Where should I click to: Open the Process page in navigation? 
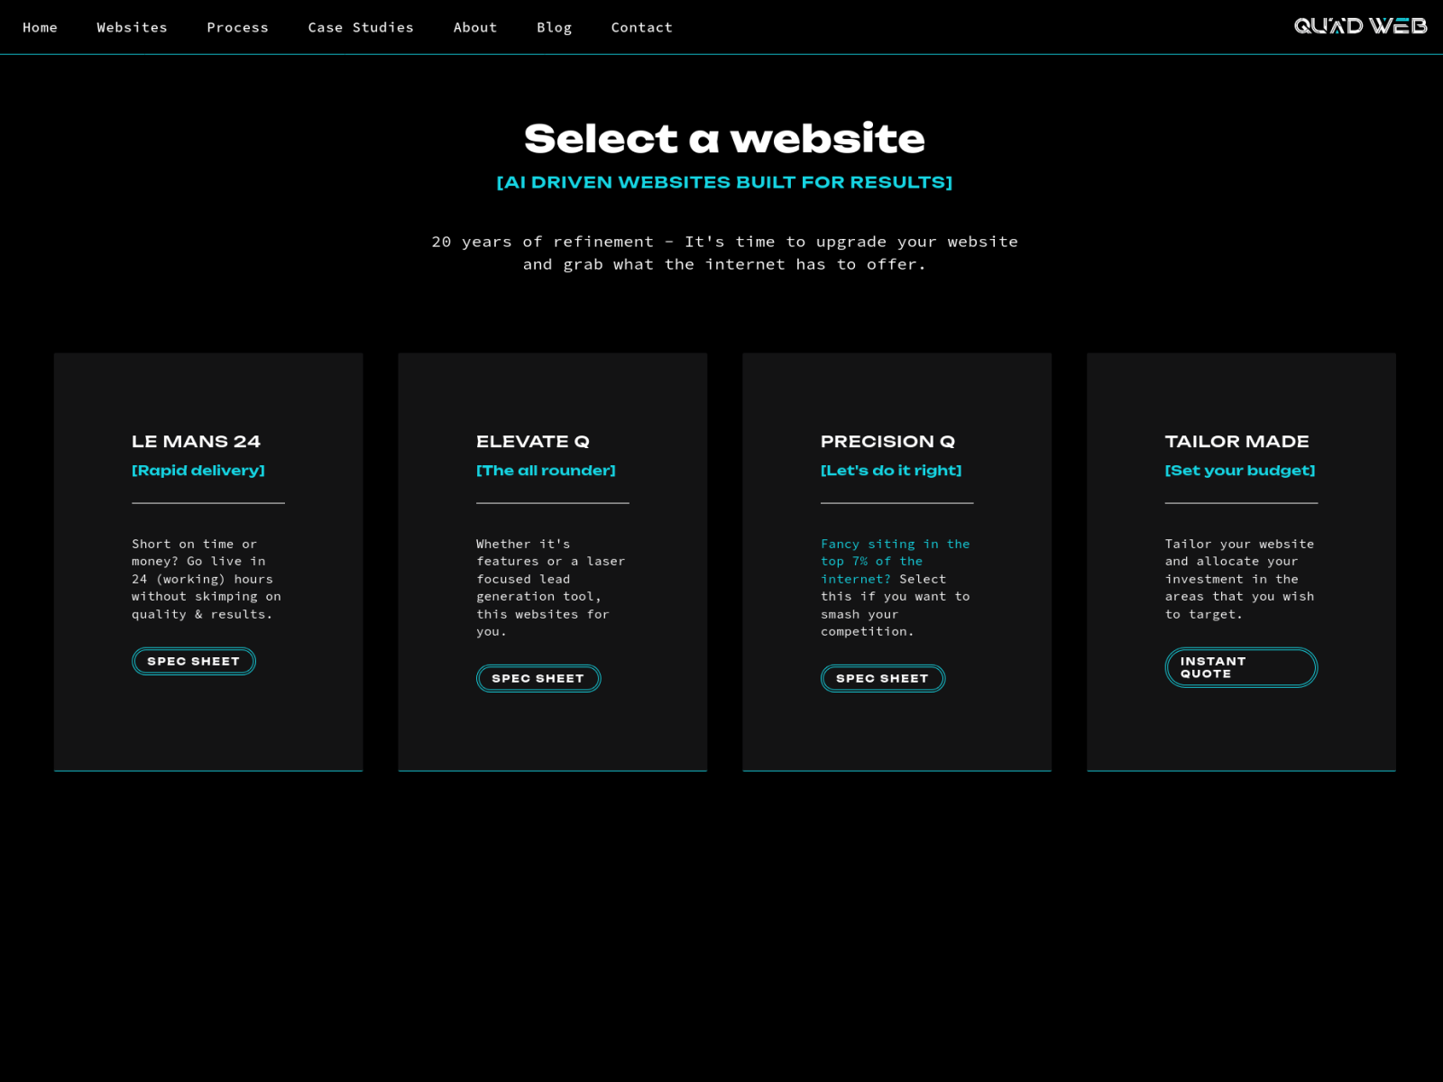pyautogui.click(x=237, y=27)
